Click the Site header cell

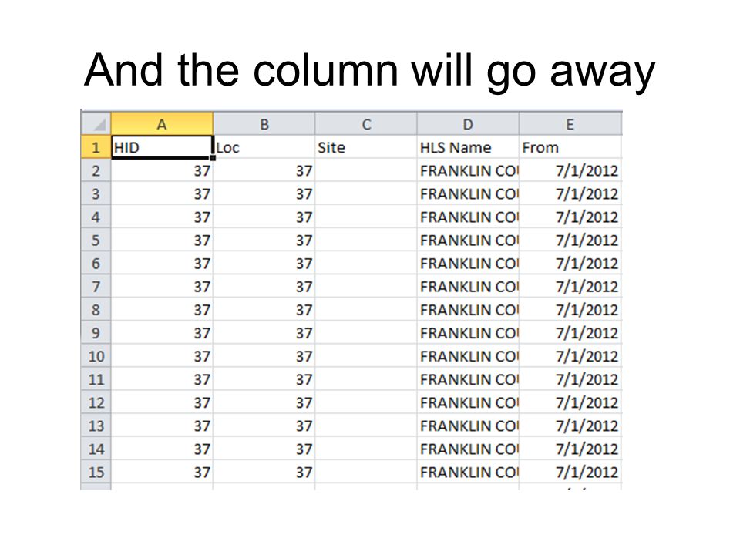coord(366,147)
